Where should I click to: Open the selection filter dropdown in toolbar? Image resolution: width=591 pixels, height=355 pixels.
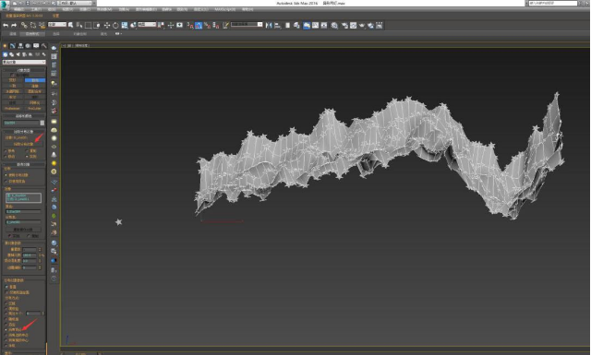(x=57, y=25)
